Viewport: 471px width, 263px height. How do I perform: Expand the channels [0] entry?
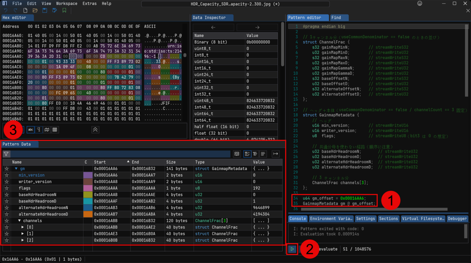point(23,227)
